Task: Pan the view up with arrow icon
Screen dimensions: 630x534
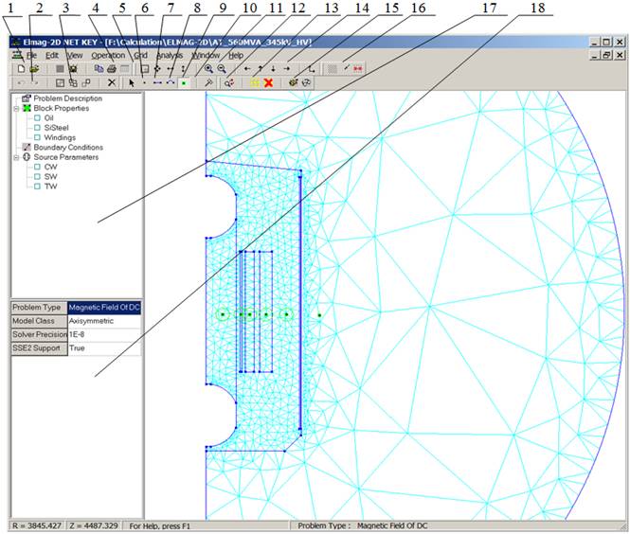Action: pos(261,69)
